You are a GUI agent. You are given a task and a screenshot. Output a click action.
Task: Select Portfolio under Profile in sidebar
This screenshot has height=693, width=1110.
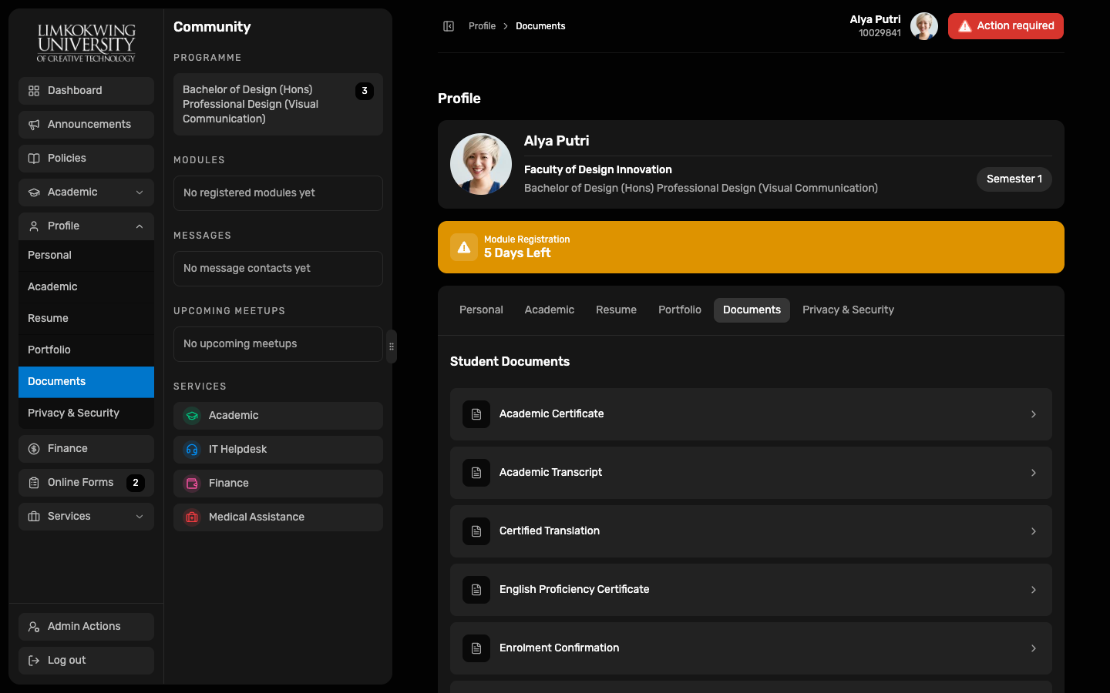tap(86, 350)
